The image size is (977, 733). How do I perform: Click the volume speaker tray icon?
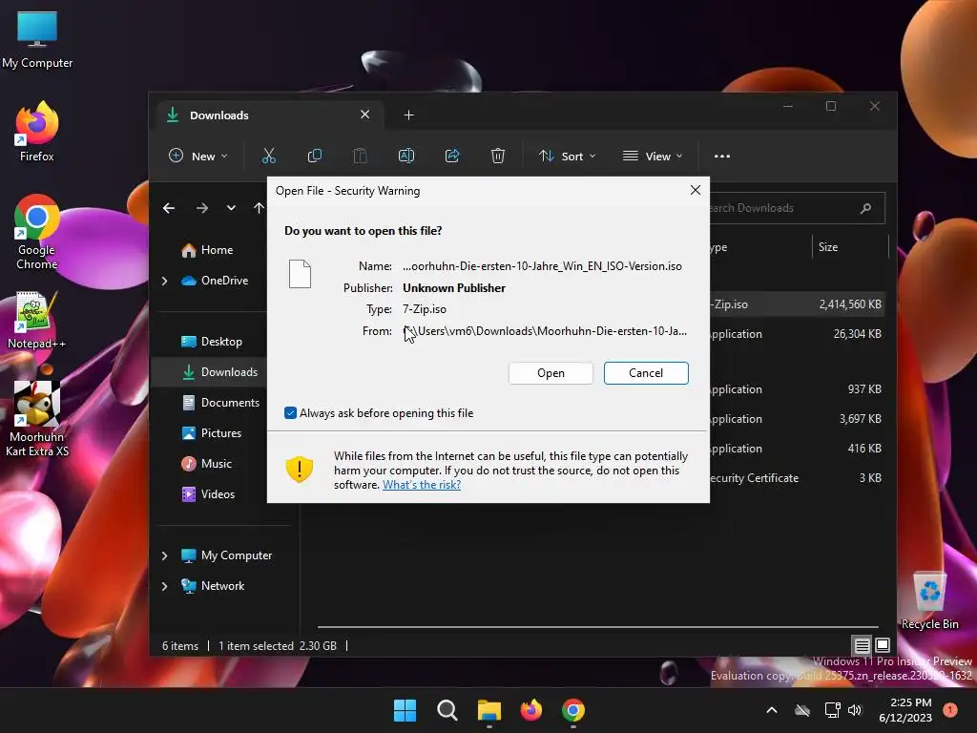click(855, 710)
